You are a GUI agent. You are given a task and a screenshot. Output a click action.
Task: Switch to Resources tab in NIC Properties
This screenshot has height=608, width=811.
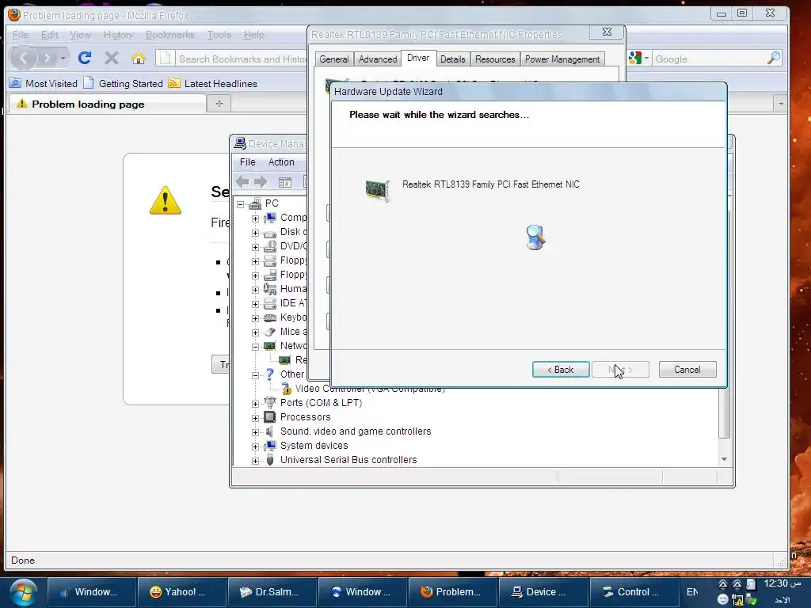pyautogui.click(x=495, y=59)
